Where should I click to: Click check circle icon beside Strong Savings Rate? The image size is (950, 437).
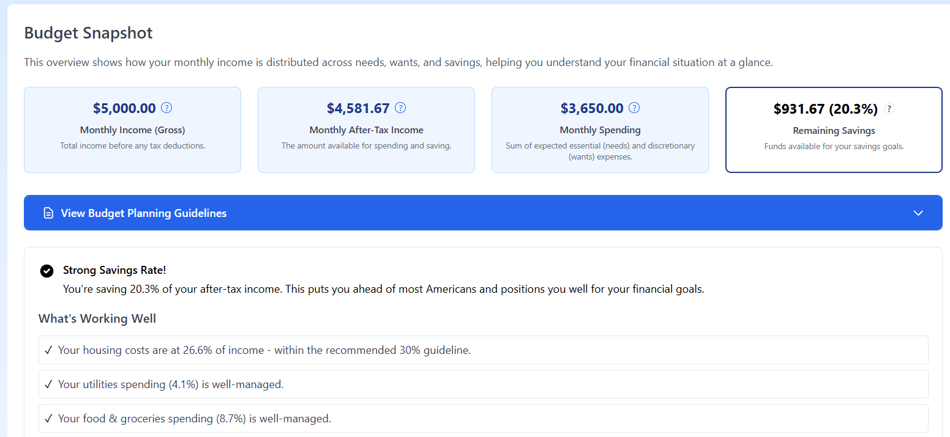click(47, 271)
